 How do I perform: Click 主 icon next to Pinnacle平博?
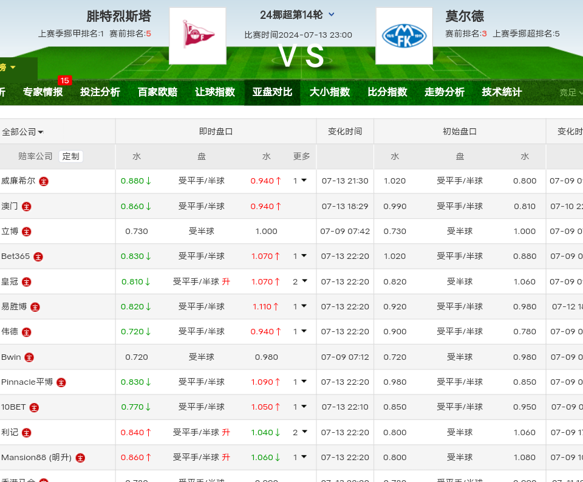pyautogui.click(x=61, y=382)
